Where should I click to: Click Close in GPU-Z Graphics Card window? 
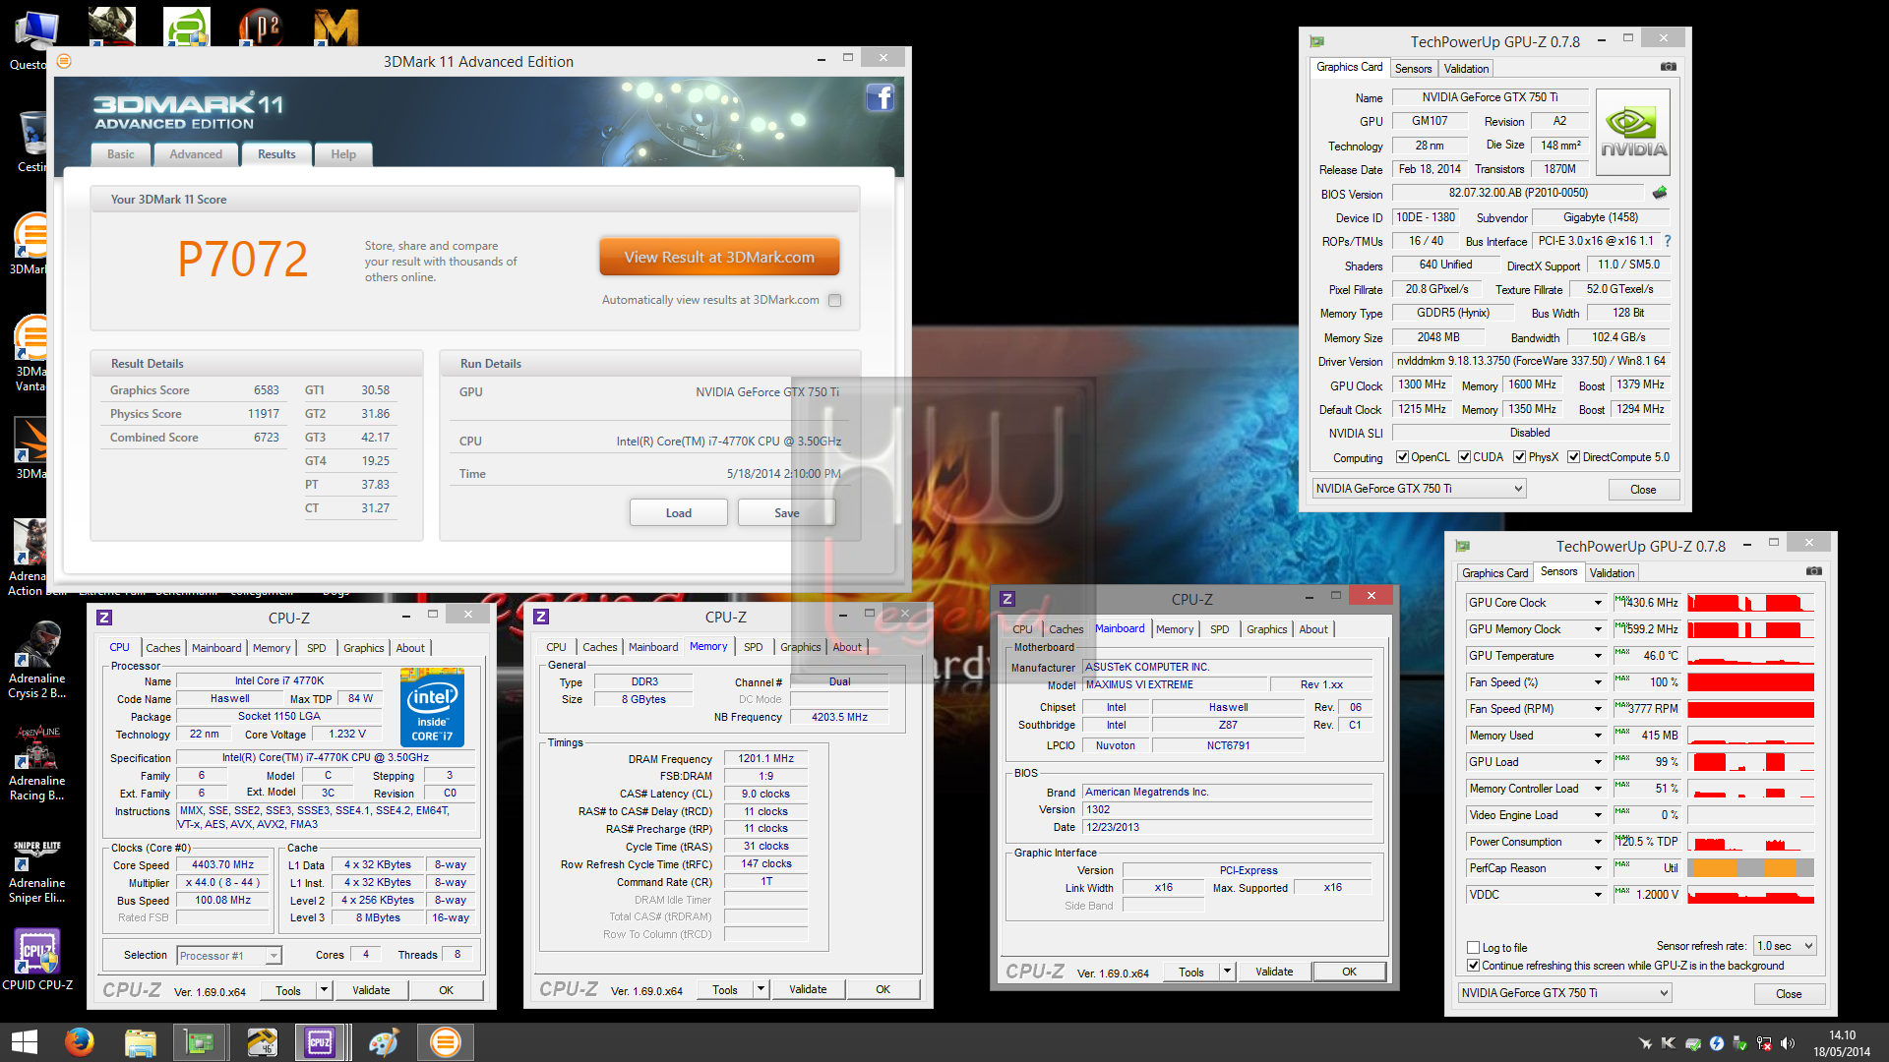point(1643,490)
